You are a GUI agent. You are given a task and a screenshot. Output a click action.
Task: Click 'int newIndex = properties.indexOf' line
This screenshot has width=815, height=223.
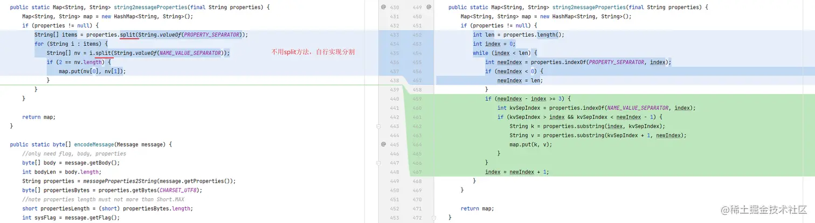pos(578,62)
